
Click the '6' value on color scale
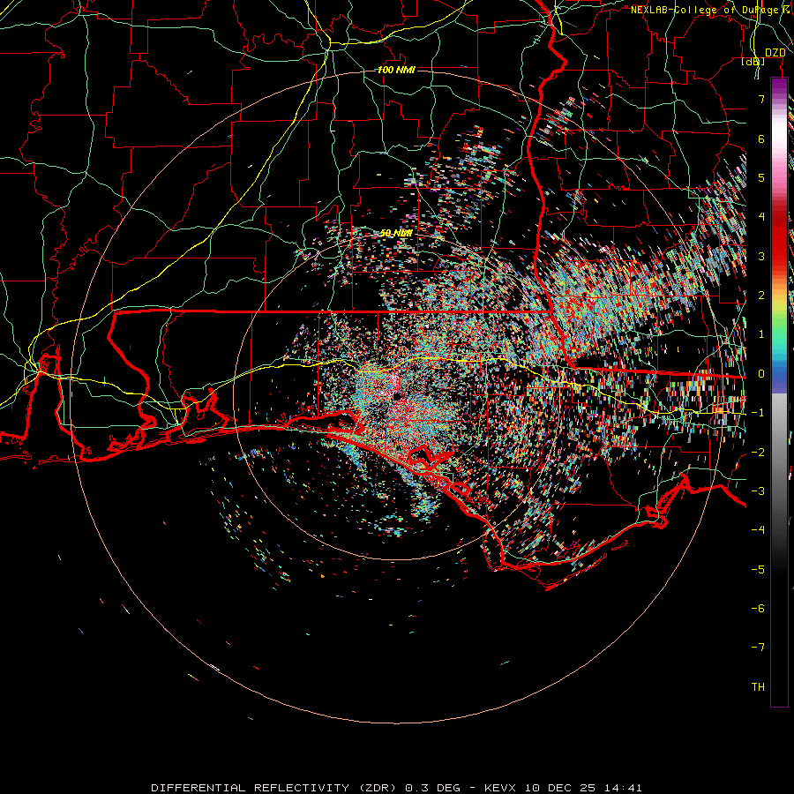(x=761, y=139)
